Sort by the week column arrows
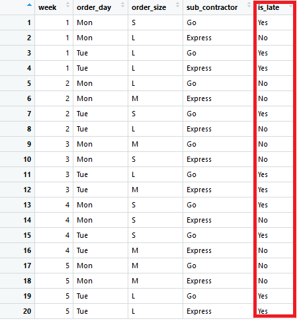Screen dimensions: 299x323 [x=67, y=5]
